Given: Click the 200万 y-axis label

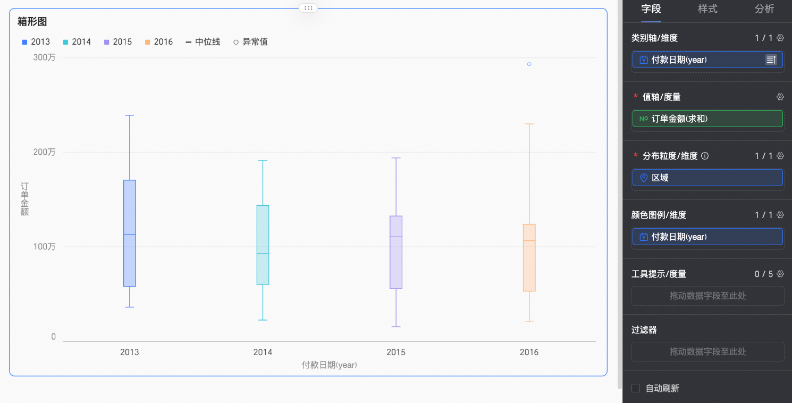Looking at the screenshot, I should (44, 152).
